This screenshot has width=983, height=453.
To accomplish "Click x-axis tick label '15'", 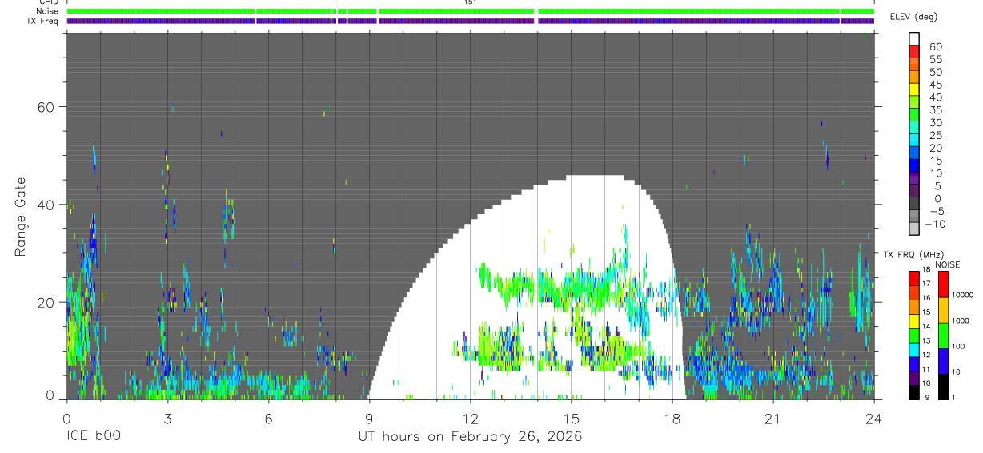I will pyautogui.click(x=571, y=419).
